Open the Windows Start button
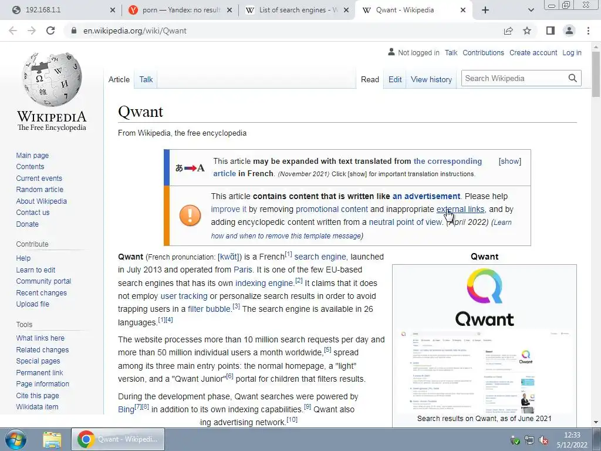 point(15,439)
